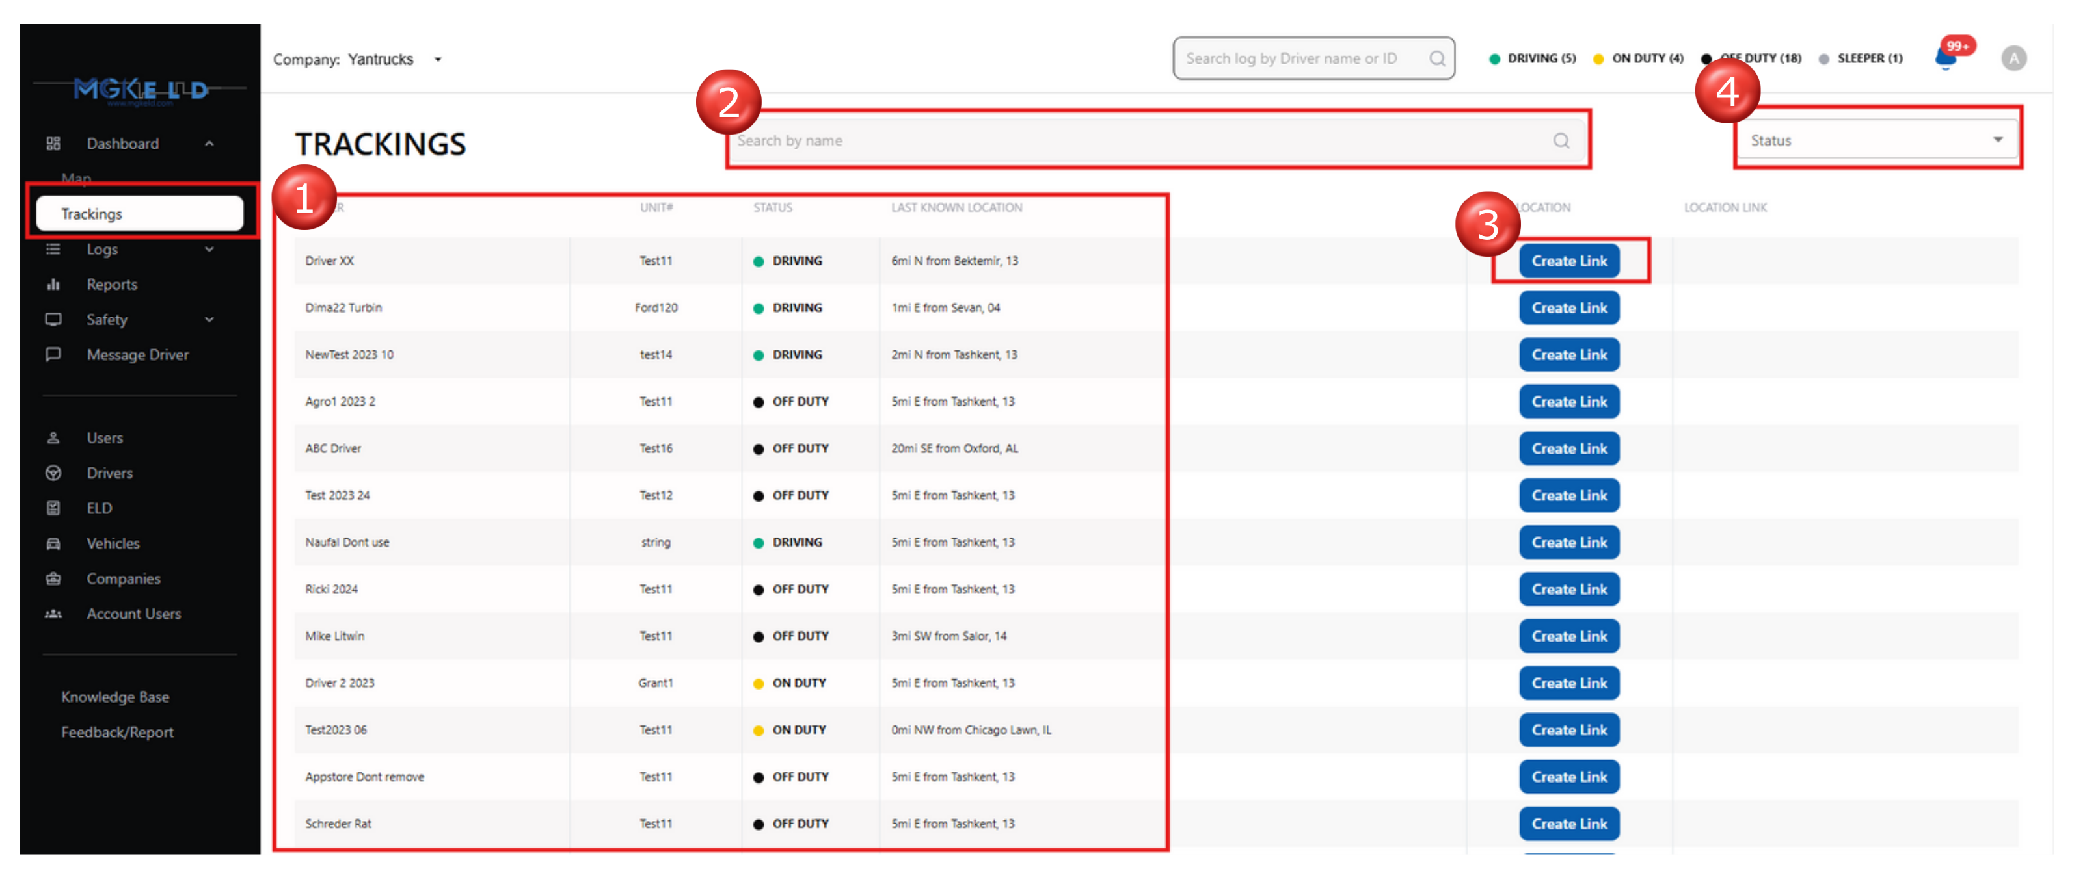Click the Reports bar chart icon

53,285
